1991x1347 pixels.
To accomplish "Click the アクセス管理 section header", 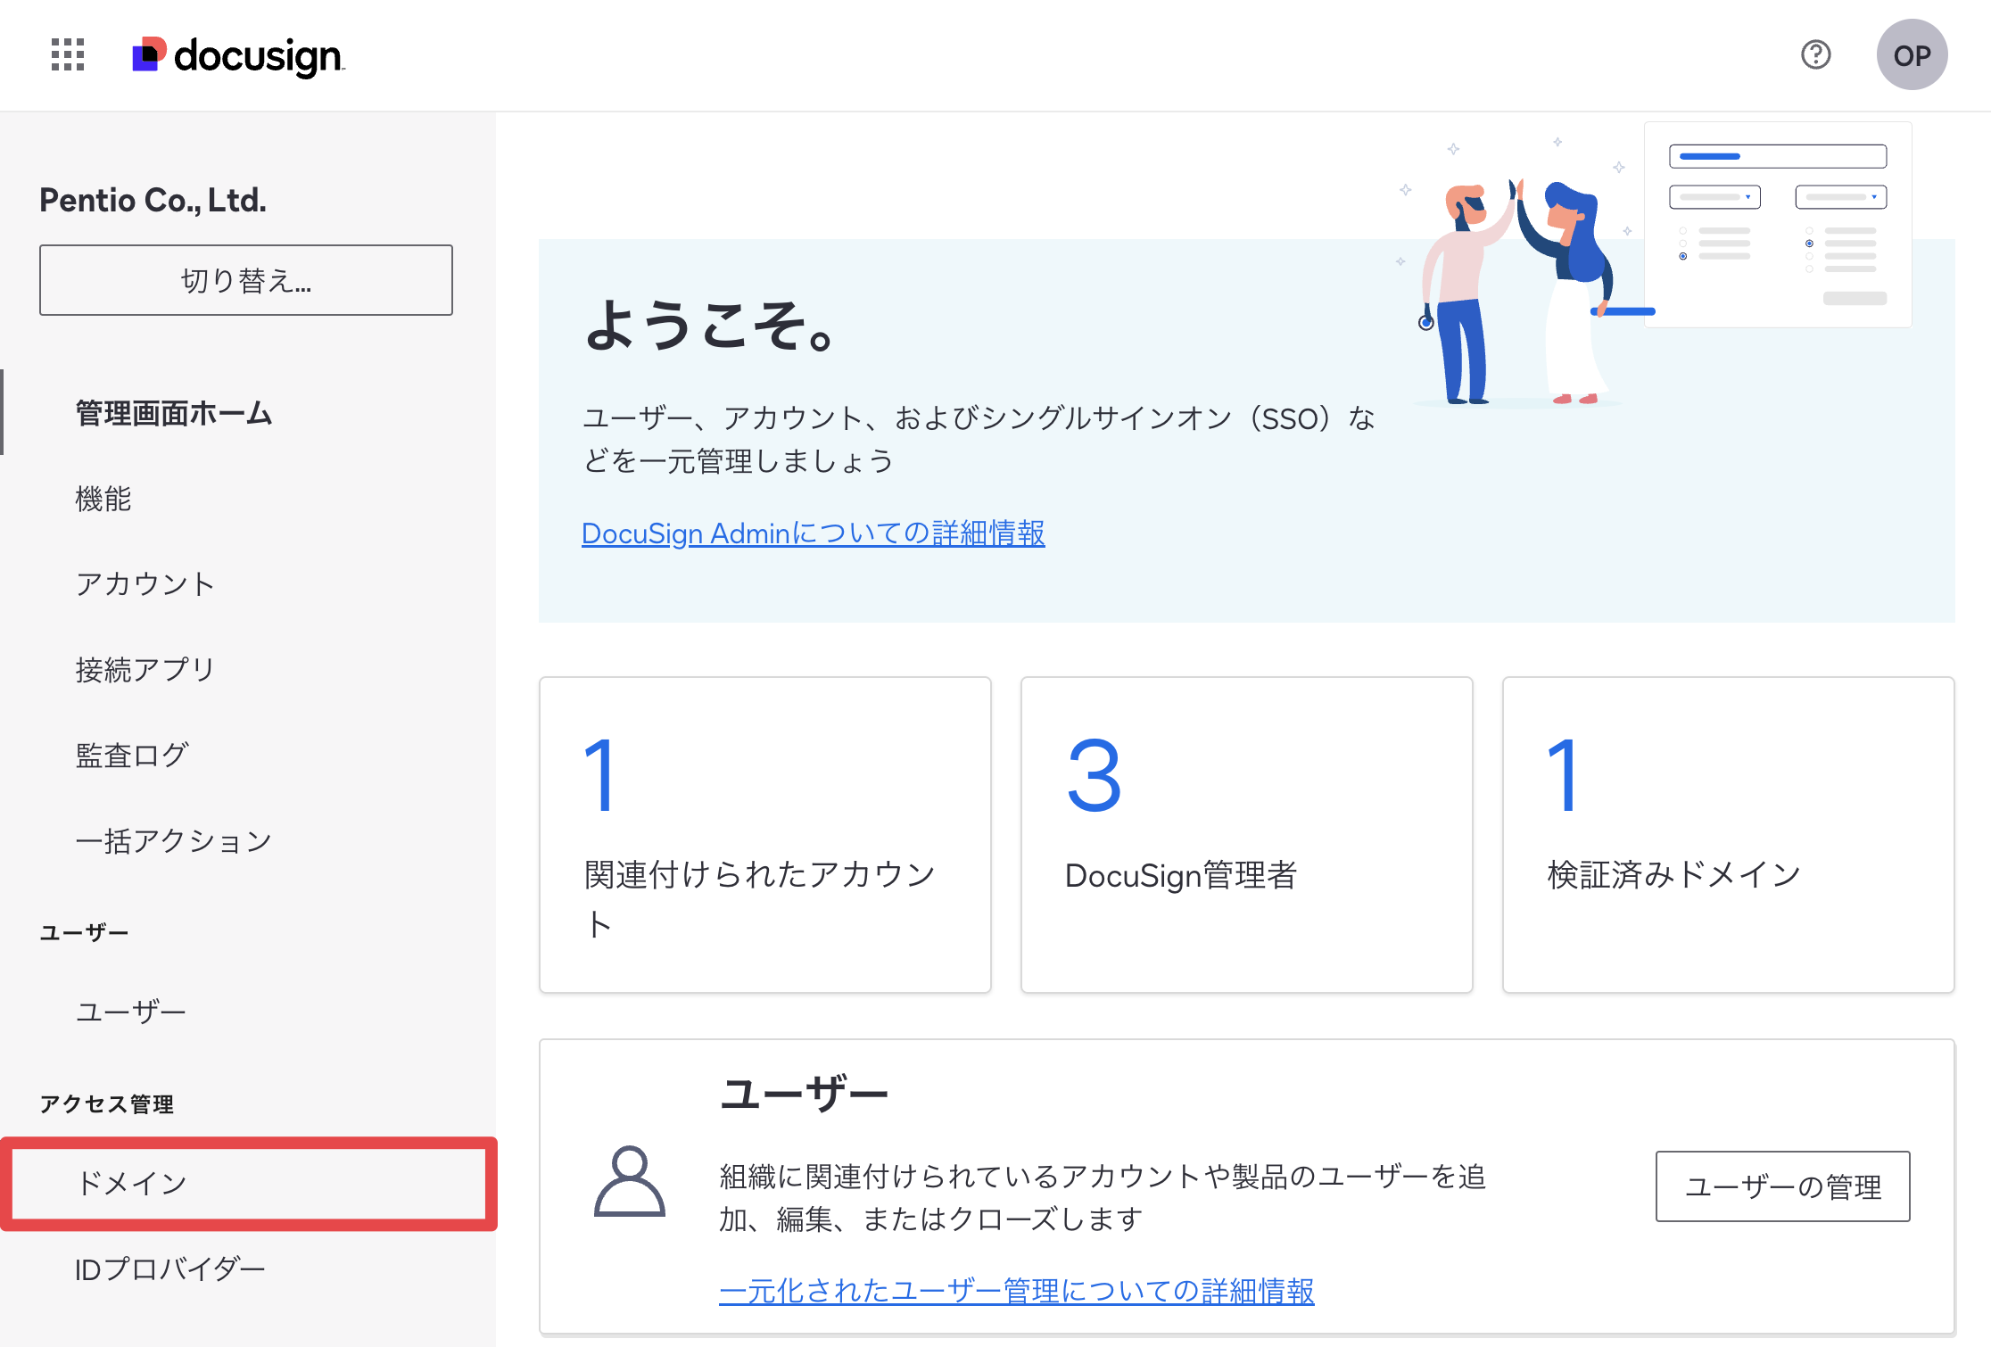I will (107, 1104).
